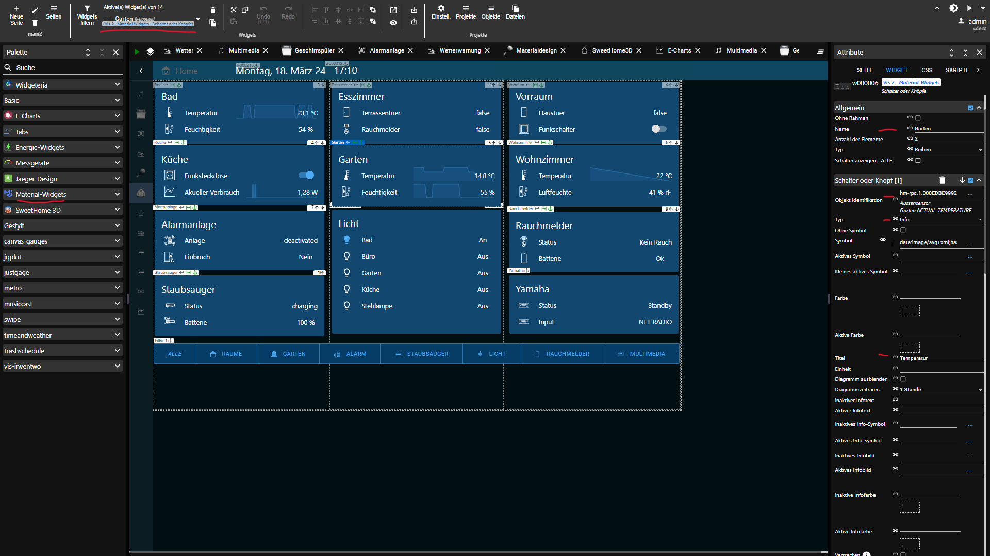Viewport: 990px width, 556px height.
Task: Check the Ohne Rahmen checkbox
Action: pos(918,118)
